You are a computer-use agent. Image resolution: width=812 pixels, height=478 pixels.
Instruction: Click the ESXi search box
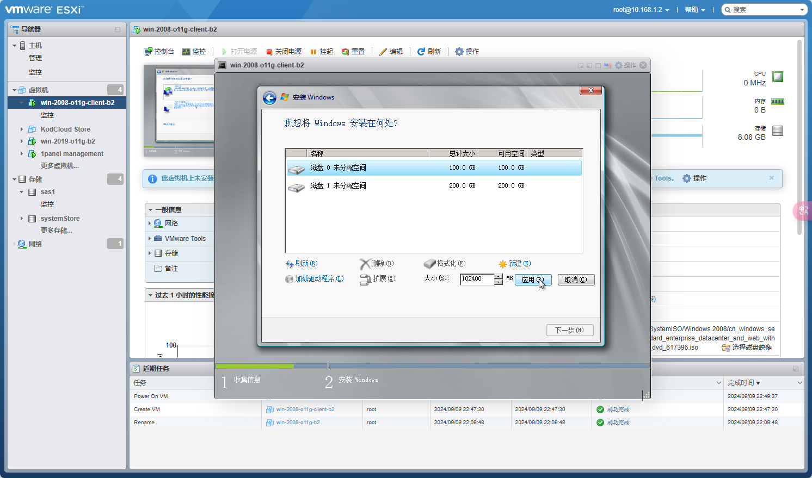coord(764,10)
